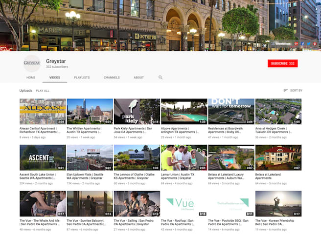Open the Alcove Apartments pool thumbnail
The width and height of the screenshot is (321, 234).
coord(184,111)
